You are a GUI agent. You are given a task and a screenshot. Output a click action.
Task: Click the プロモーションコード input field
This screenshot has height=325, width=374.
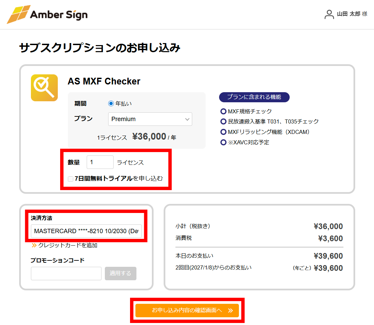click(x=66, y=273)
